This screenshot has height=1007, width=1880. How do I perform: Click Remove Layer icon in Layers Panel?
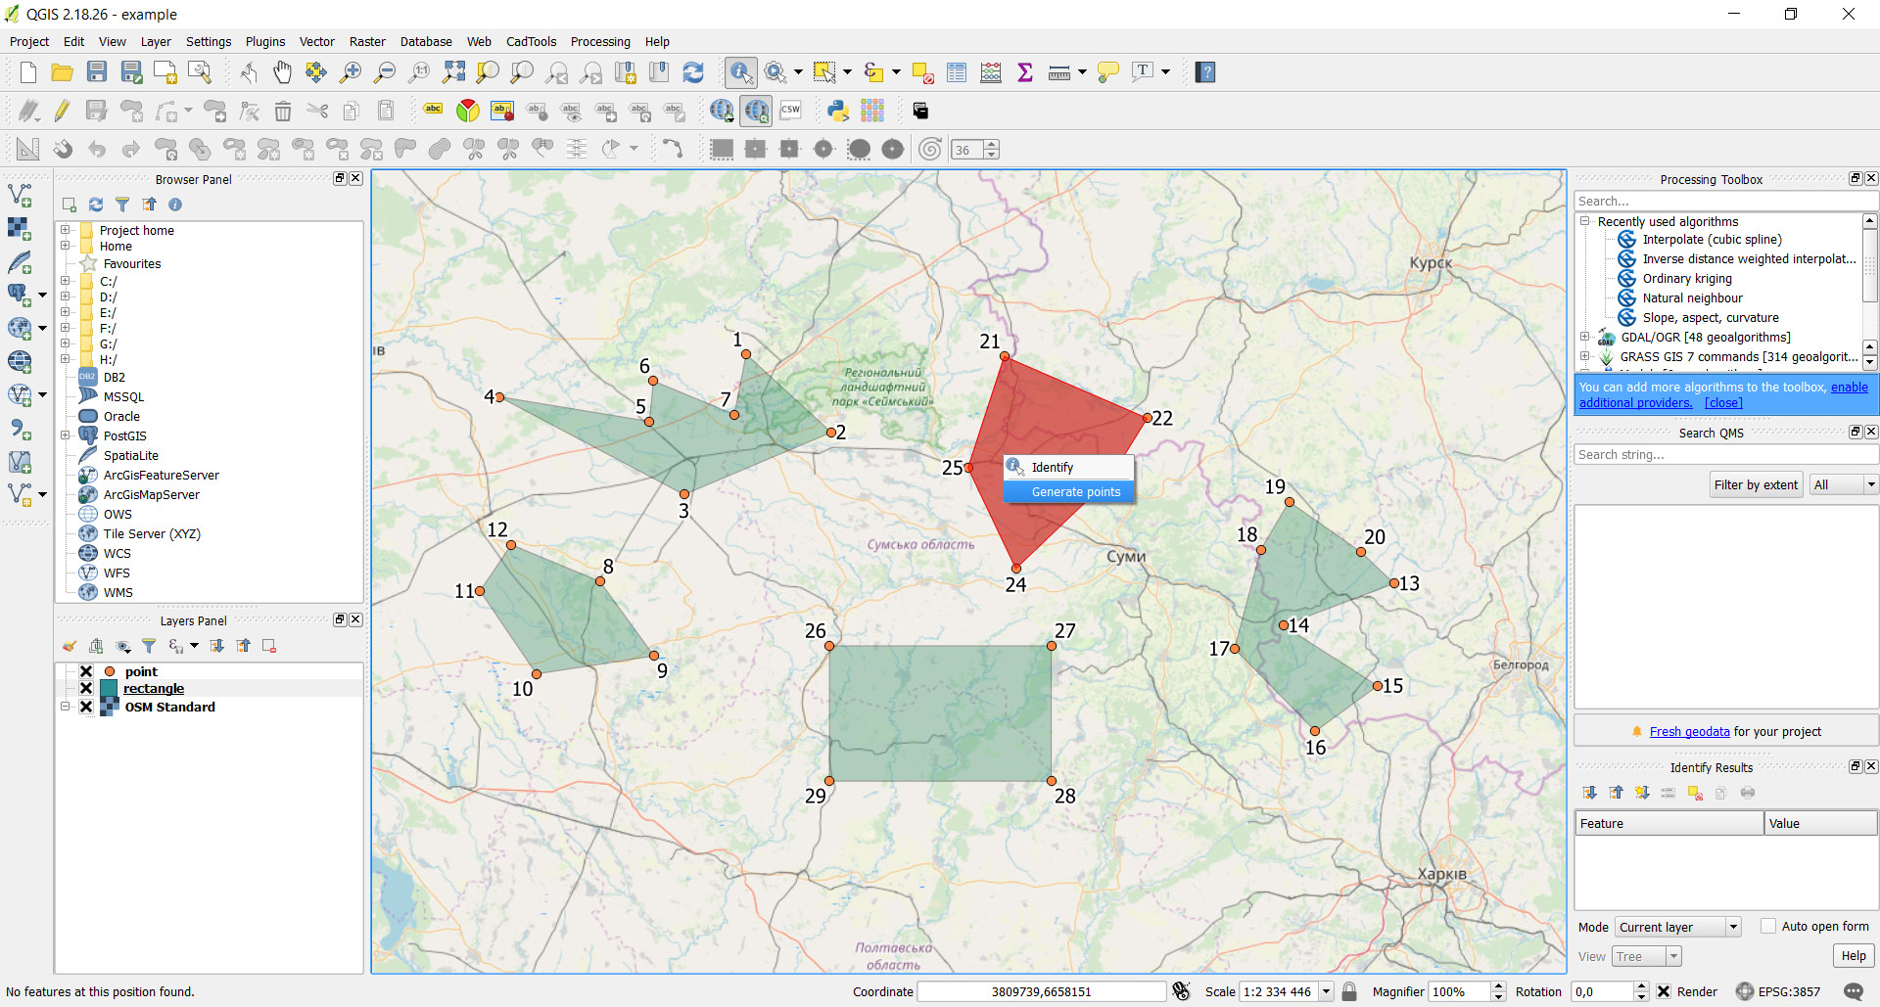coord(269,646)
